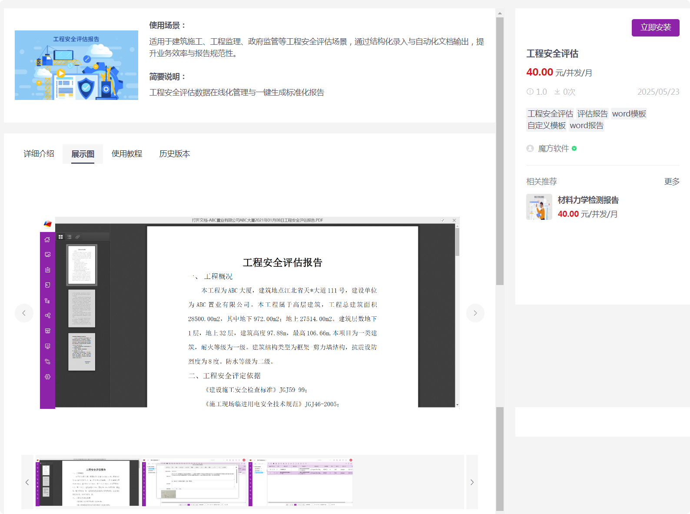This screenshot has height=514, width=690.
Task: Open the 使用教程 tab
Action: point(127,154)
